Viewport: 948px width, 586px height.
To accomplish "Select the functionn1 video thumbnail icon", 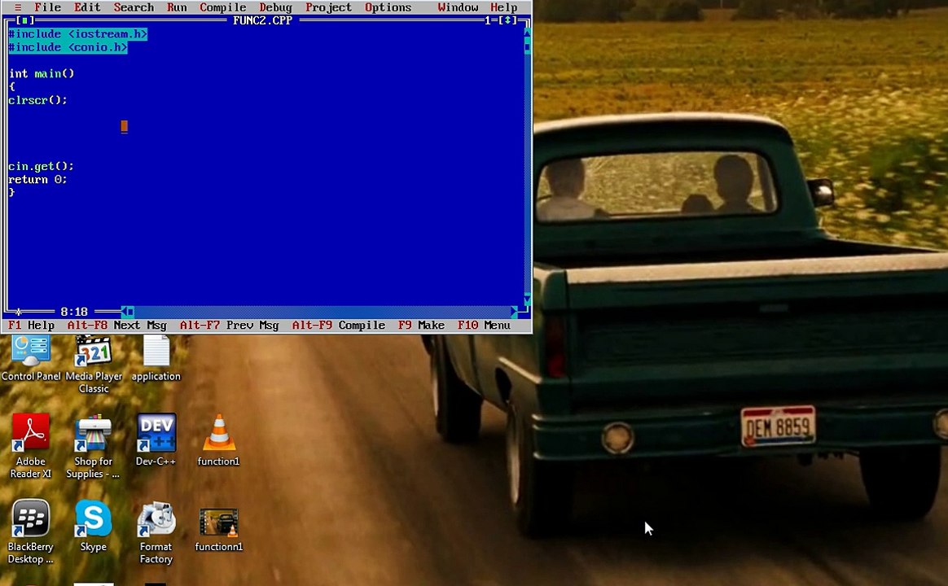I will coord(219,530).
